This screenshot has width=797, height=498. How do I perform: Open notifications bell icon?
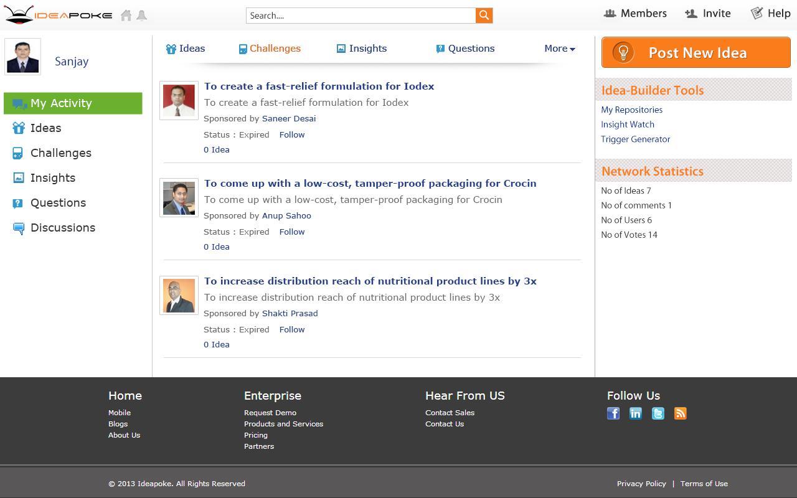(142, 16)
